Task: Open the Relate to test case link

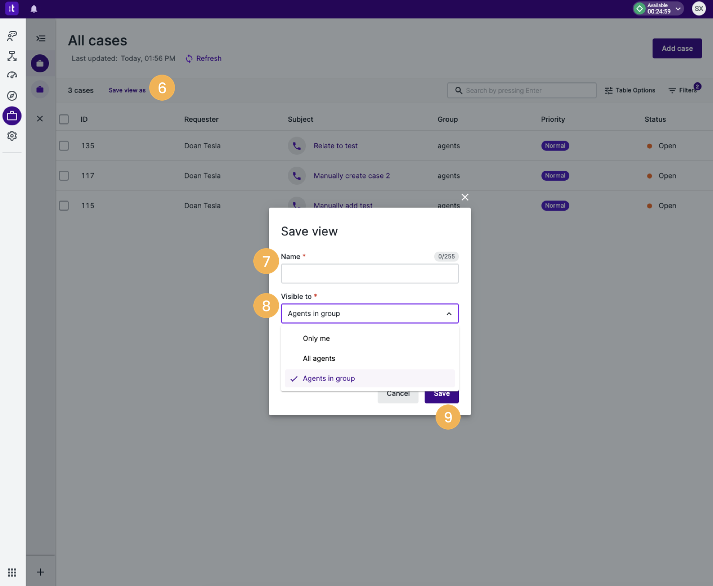Action: tap(336, 146)
